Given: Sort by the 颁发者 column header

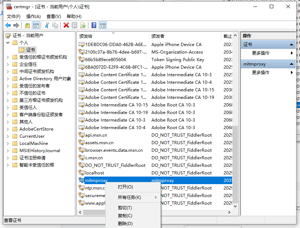Looking at the screenshot, I should click(185, 36).
